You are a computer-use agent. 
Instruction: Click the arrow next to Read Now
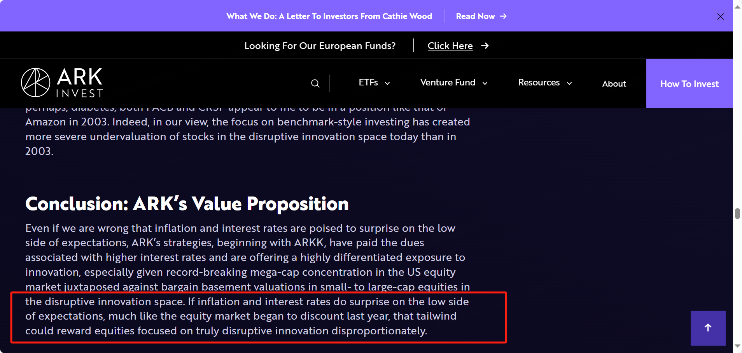coord(503,16)
